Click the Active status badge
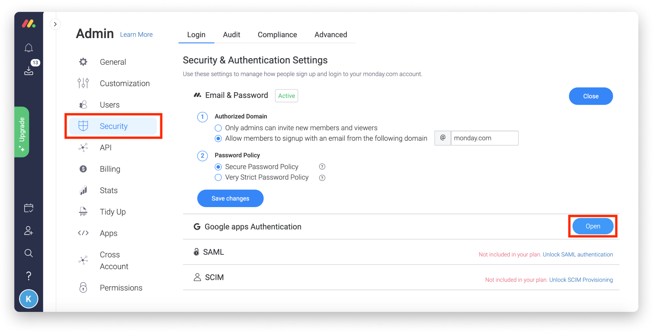Screen dimensions: 653x334 (x=287, y=96)
